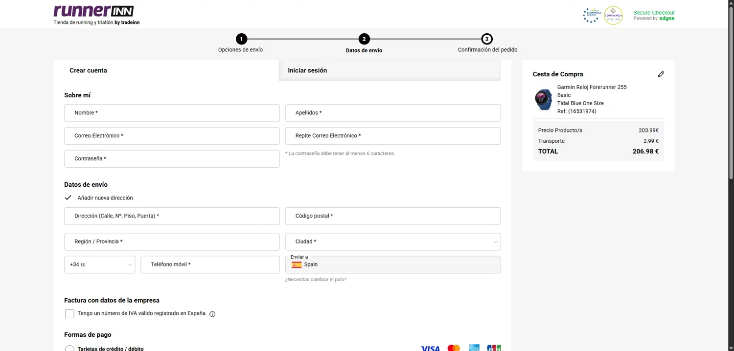Focus the Nombre input field
This screenshot has height=351, width=734.
click(x=172, y=113)
